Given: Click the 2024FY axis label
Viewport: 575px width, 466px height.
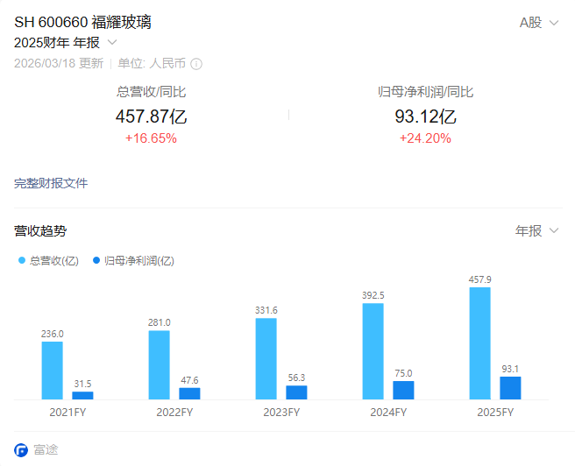Looking at the screenshot, I should pos(388,413).
